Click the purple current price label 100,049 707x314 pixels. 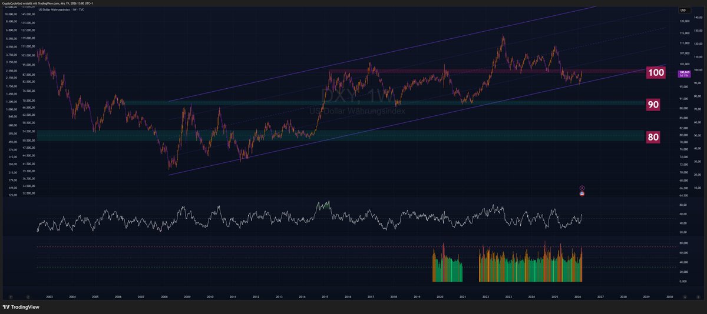coord(683,74)
